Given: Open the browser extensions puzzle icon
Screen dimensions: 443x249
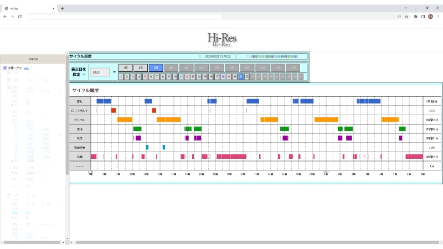Looking at the screenshot, I should pyautogui.click(x=415, y=17).
